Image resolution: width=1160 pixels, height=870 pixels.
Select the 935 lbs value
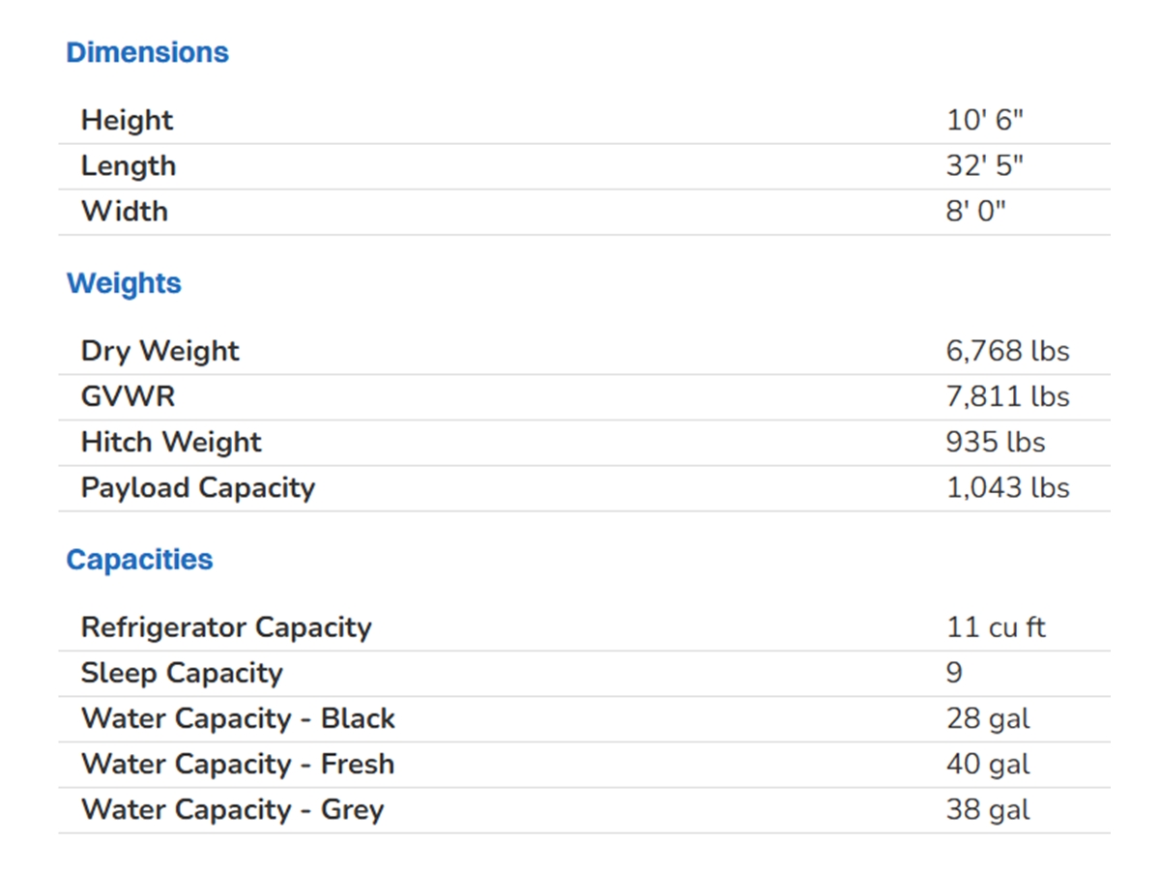pyautogui.click(x=996, y=442)
